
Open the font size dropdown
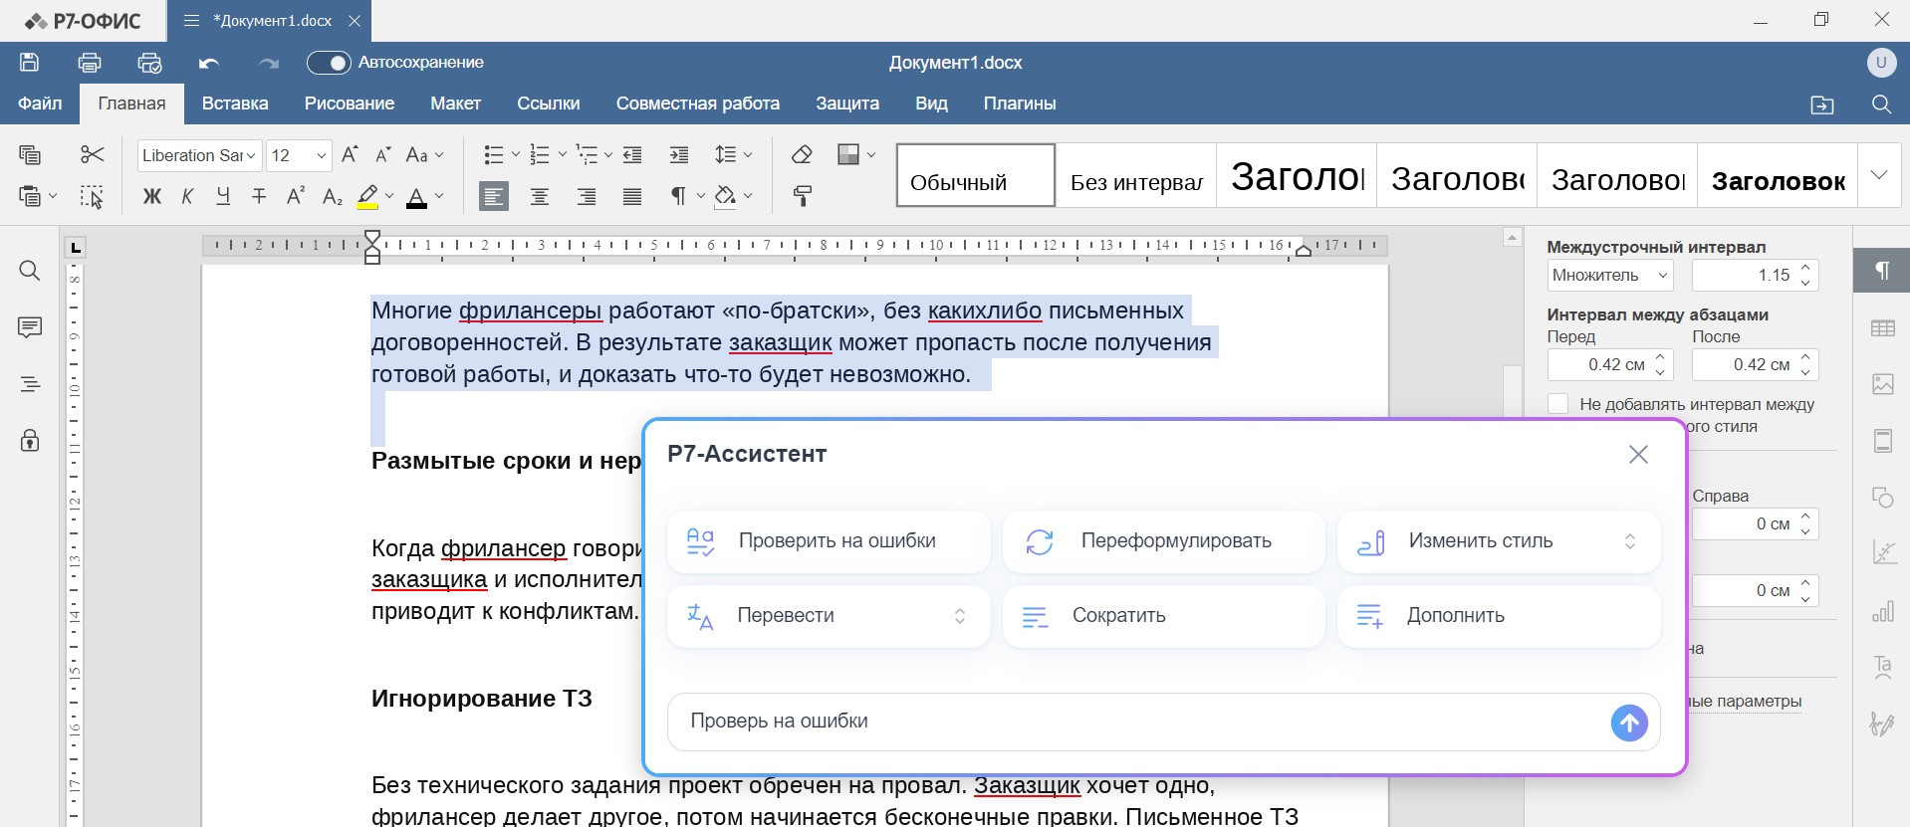321,155
